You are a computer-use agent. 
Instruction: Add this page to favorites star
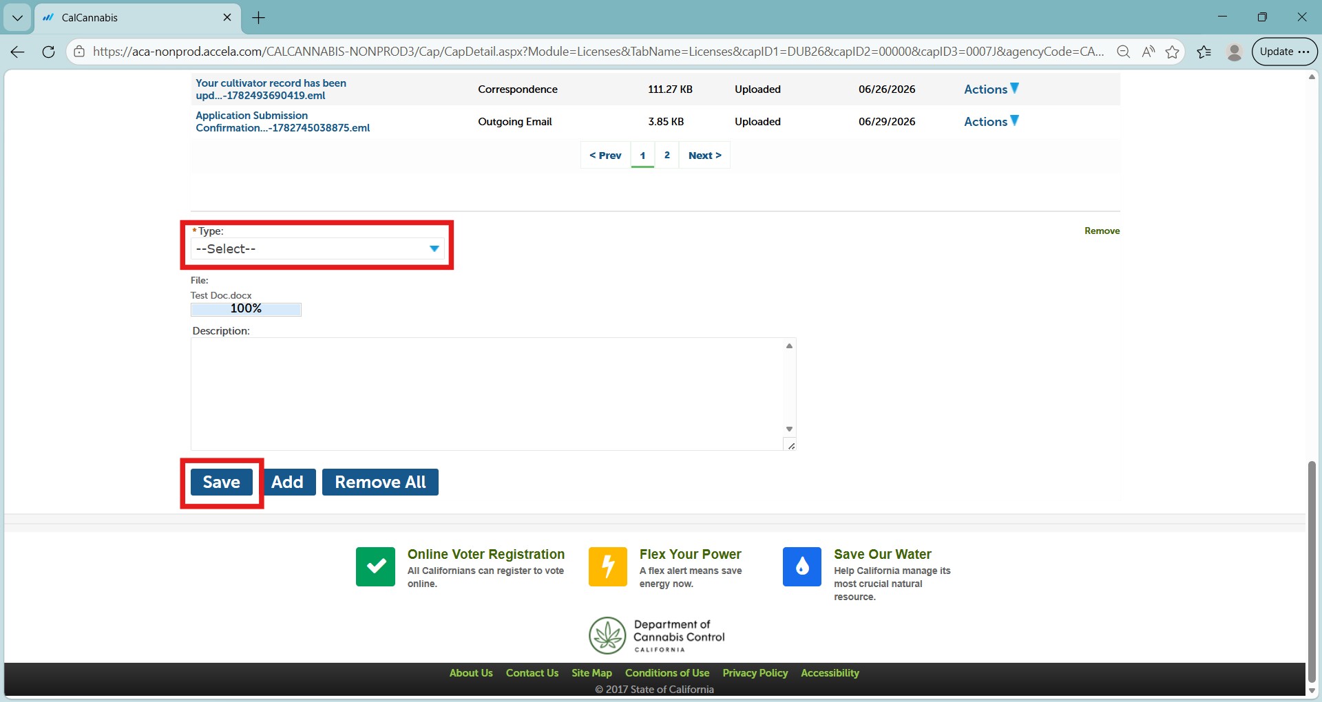[x=1172, y=52]
